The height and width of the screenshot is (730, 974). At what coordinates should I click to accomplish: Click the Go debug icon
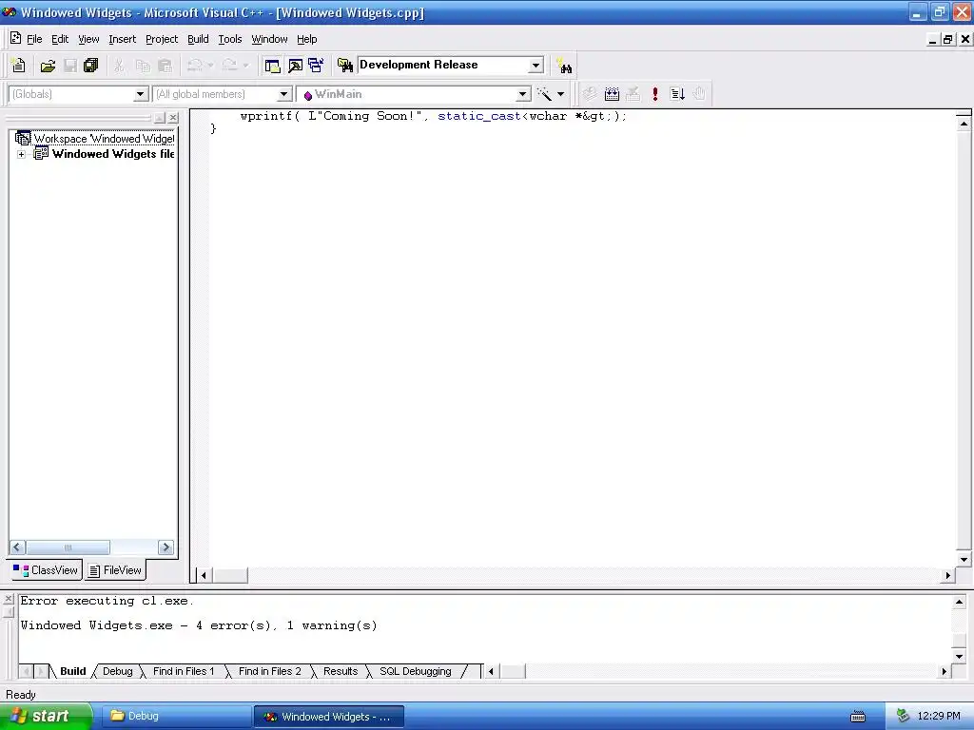tap(677, 94)
